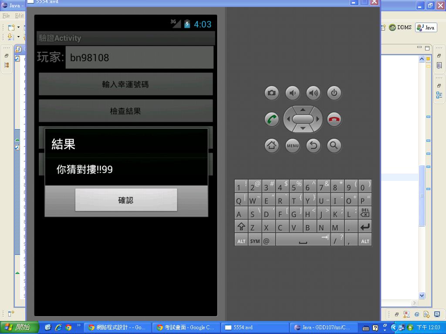Click the player name field bn98108
The image size is (446, 334).
pyautogui.click(x=139, y=57)
